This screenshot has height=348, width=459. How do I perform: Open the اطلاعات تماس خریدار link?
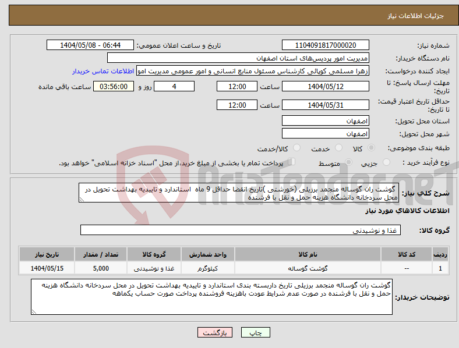(103, 71)
